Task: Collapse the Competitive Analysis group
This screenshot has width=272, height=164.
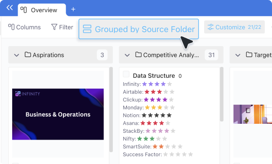Action: [127, 55]
